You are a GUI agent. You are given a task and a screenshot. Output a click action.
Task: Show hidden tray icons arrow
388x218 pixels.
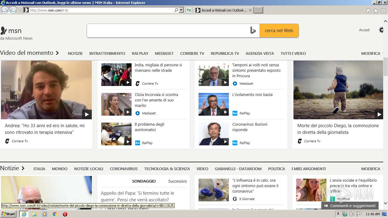pos(338,214)
